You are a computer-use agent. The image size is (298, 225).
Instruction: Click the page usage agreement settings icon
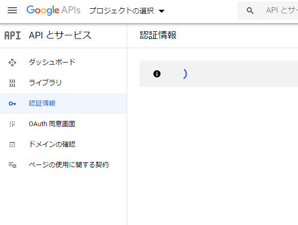tap(12, 165)
